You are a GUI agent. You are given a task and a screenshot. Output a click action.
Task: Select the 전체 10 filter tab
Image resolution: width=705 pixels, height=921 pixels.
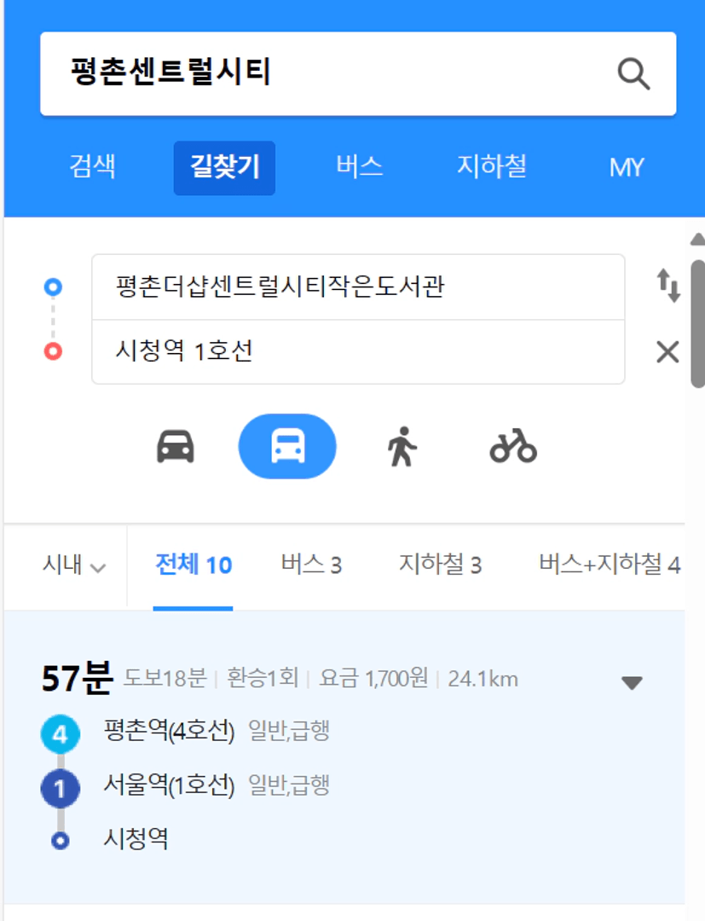pos(194,565)
